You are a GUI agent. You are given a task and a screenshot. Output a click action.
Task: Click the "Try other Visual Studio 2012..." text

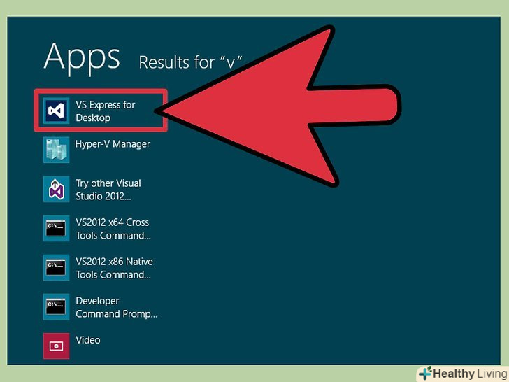coord(108,190)
